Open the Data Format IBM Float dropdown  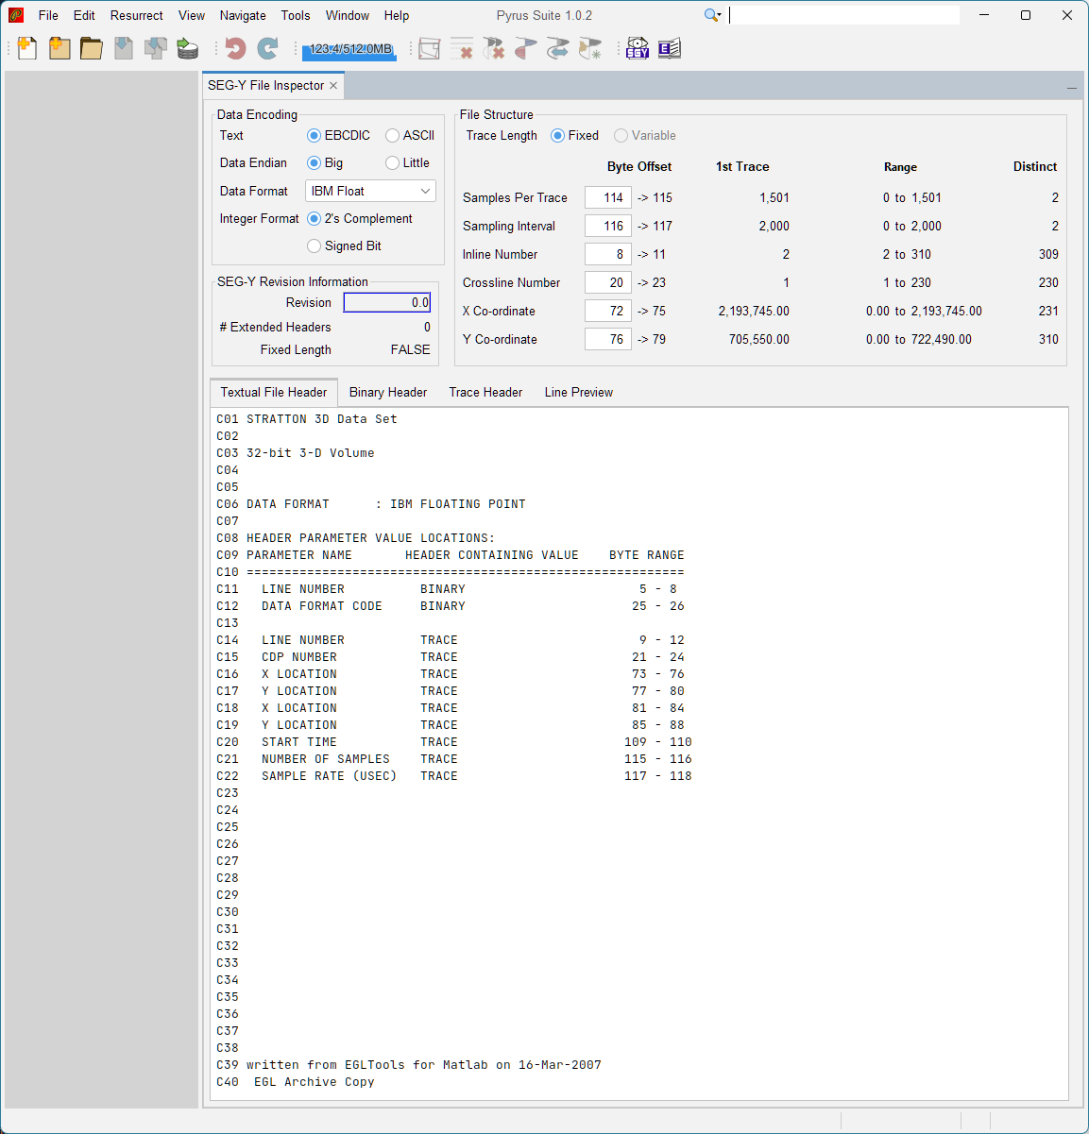[x=370, y=191]
